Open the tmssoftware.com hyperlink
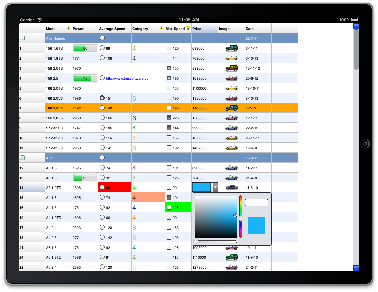This screenshot has width=378, height=292. [x=129, y=79]
